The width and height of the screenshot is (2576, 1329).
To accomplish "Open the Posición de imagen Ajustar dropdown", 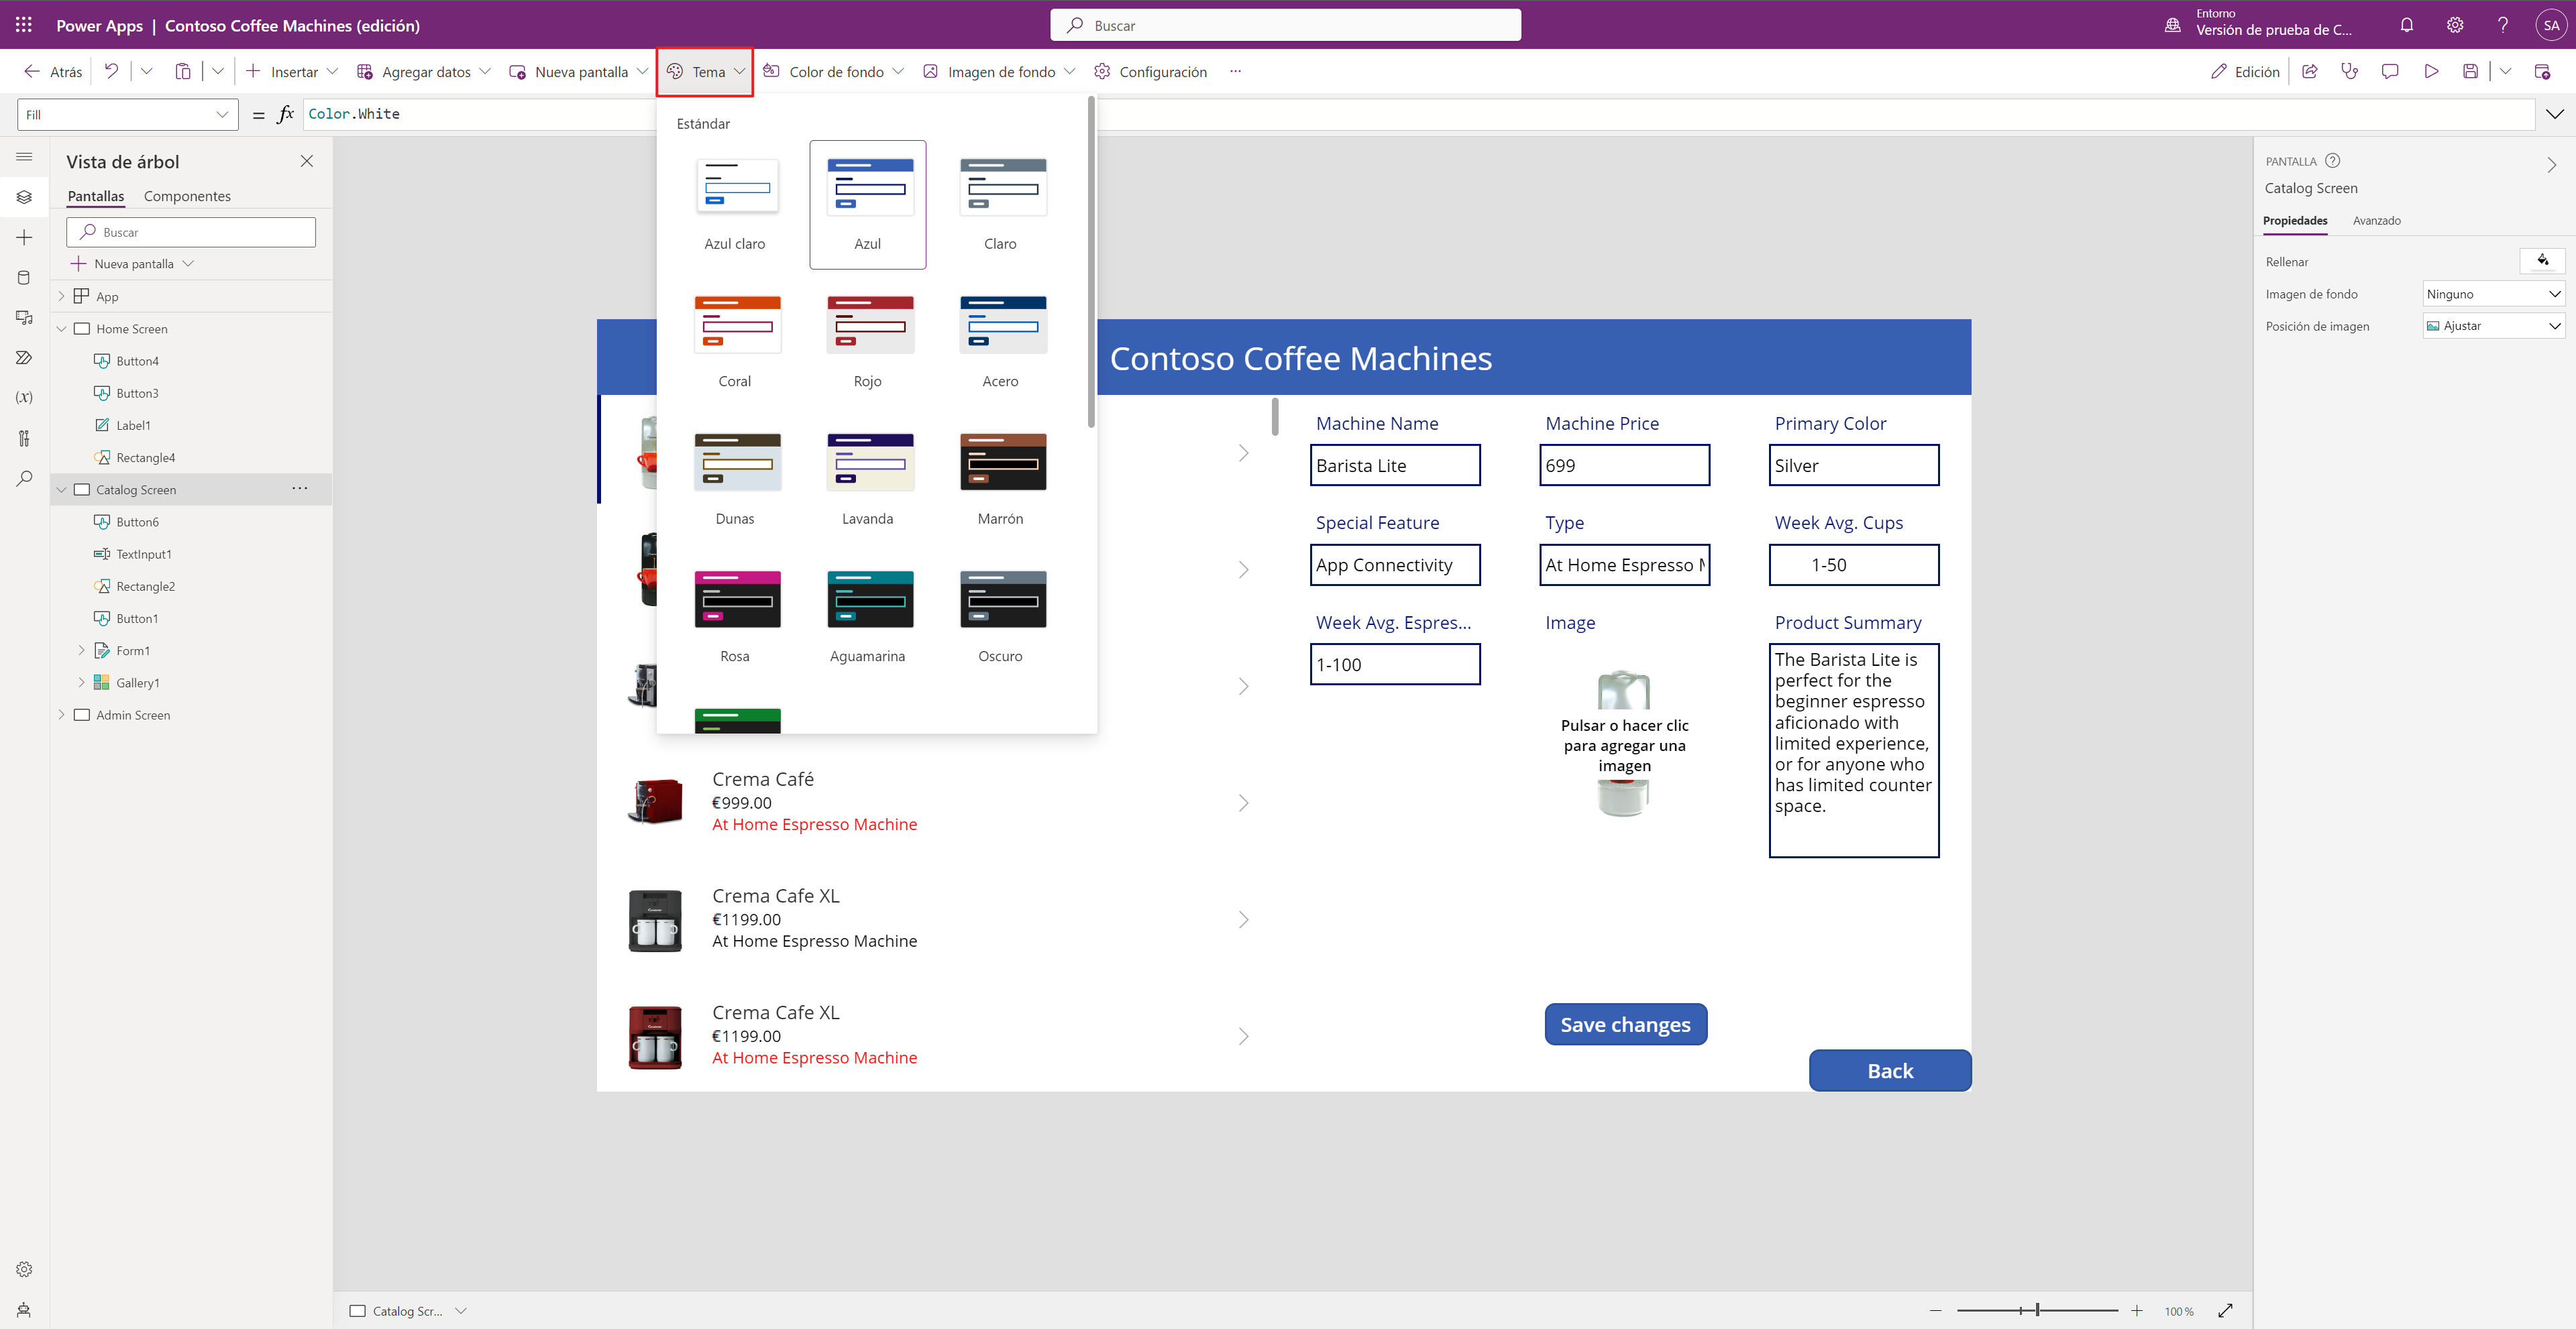I will click(2494, 325).
